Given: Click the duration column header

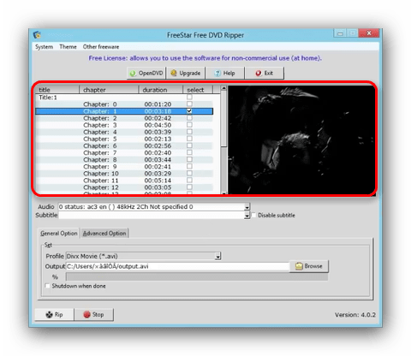Looking at the screenshot, I should (x=161, y=90).
